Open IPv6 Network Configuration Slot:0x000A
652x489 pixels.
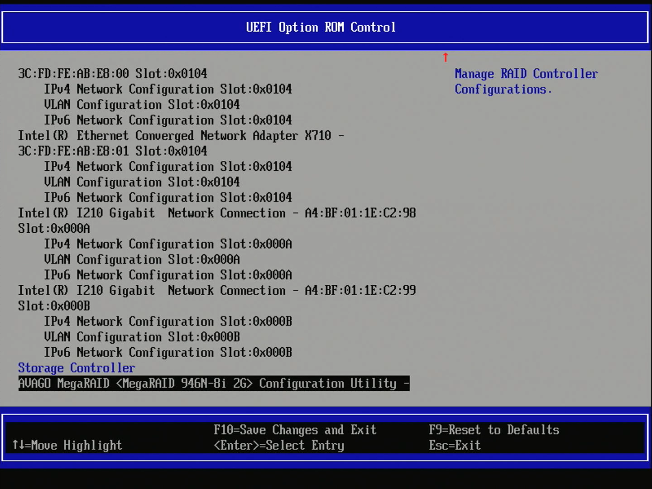pos(168,275)
